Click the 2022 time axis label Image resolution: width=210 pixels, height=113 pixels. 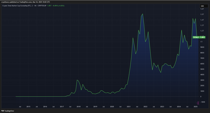pyautogui.click(x=145, y=107)
